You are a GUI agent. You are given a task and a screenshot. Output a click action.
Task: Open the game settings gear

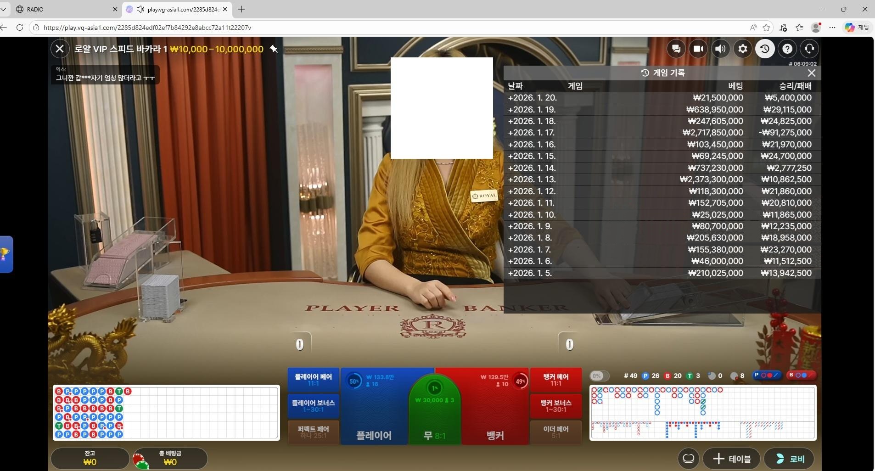tap(742, 49)
